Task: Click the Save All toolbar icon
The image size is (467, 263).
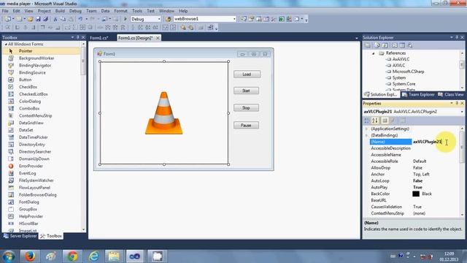Action: [45, 19]
